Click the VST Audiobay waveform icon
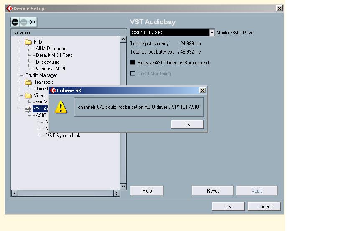 28,109
